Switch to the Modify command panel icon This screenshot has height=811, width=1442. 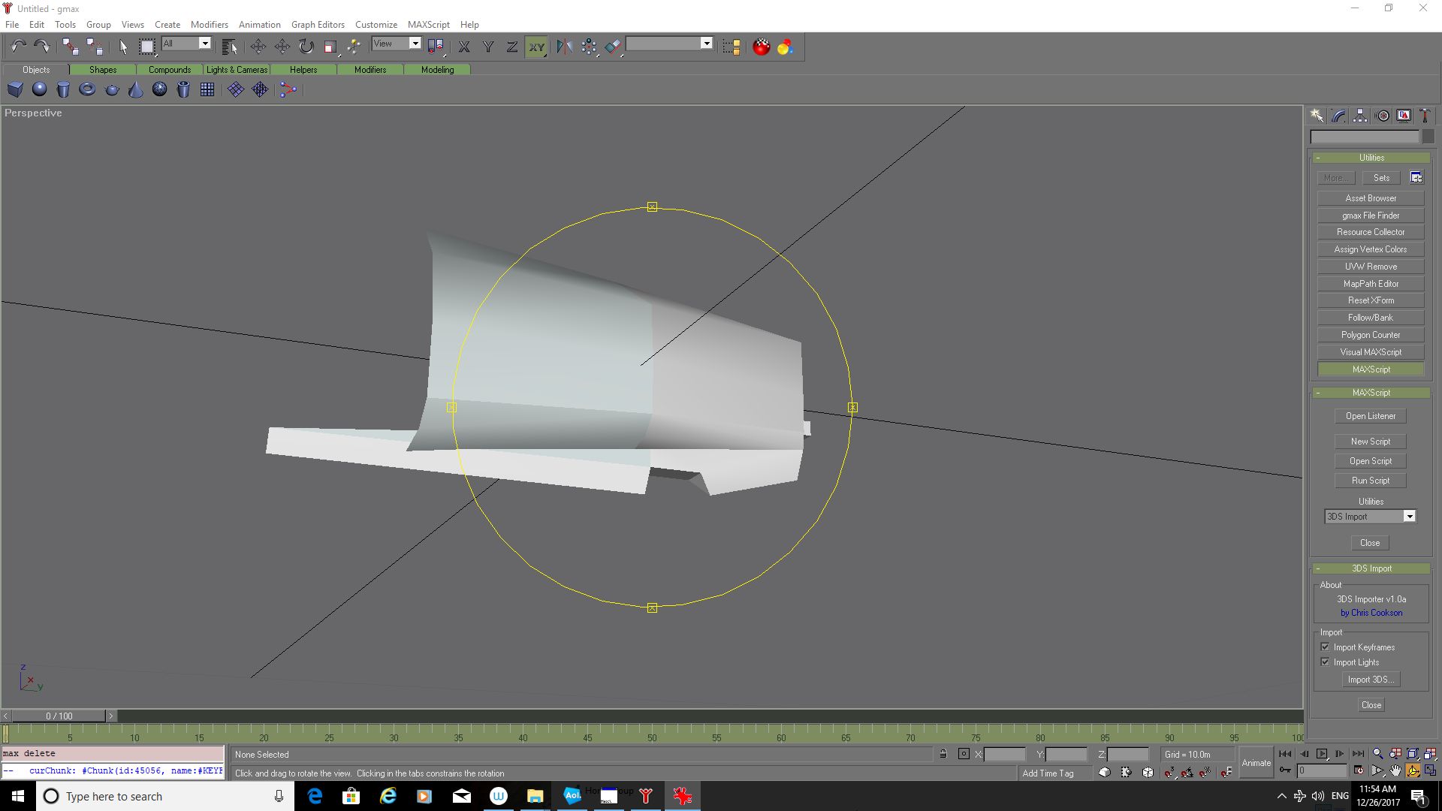[x=1338, y=115]
